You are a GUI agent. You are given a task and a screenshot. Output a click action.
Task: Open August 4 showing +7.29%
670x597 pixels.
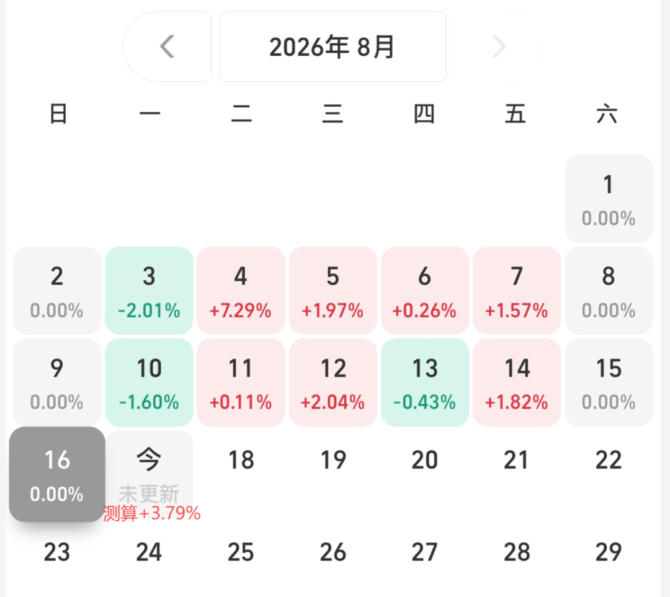tap(241, 290)
